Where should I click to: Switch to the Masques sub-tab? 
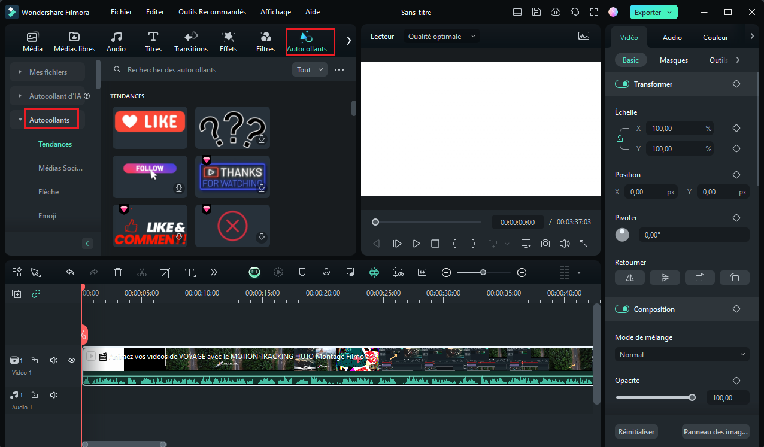[674, 60]
